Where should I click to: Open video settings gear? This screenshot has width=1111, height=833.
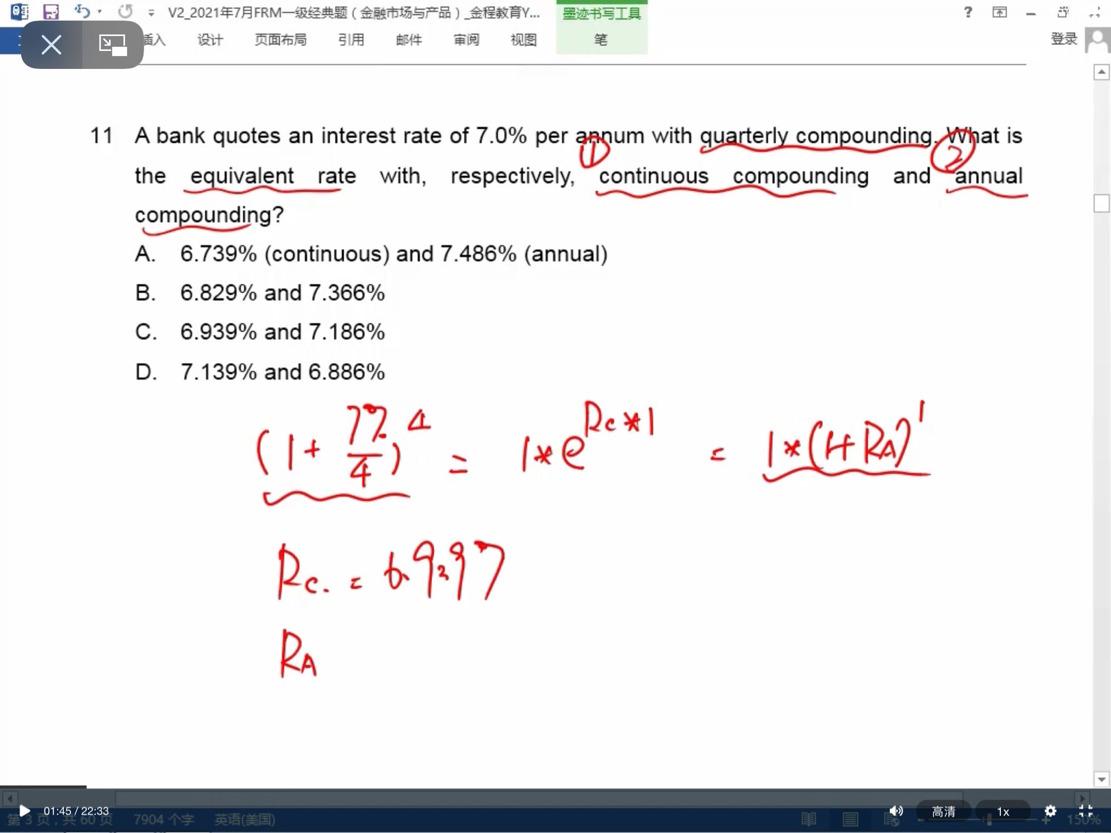pos(1050,811)
